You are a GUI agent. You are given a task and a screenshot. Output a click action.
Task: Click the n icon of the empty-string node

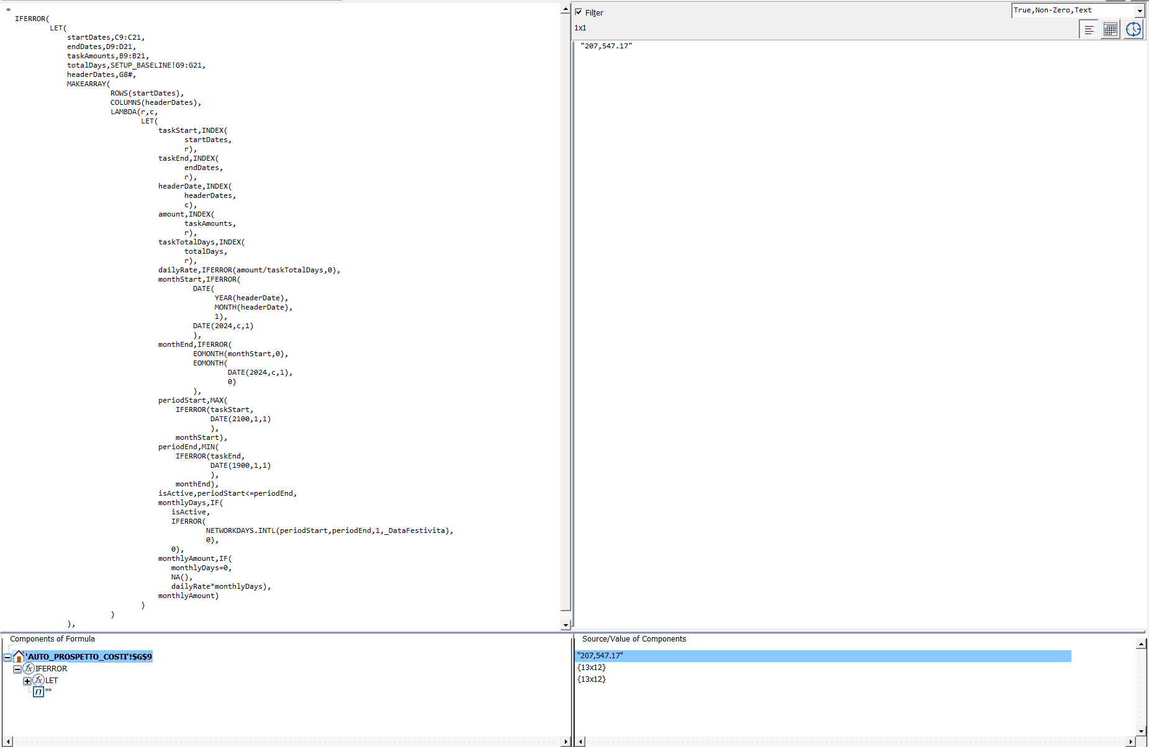38,692
